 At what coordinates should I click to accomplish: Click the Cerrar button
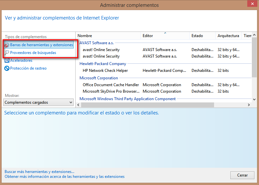[242, 175]
